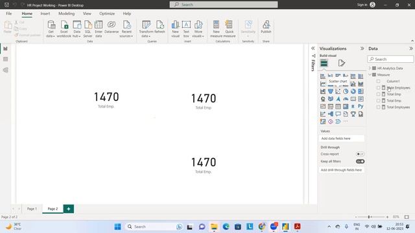Expand the Filters pane

(313, 49)
